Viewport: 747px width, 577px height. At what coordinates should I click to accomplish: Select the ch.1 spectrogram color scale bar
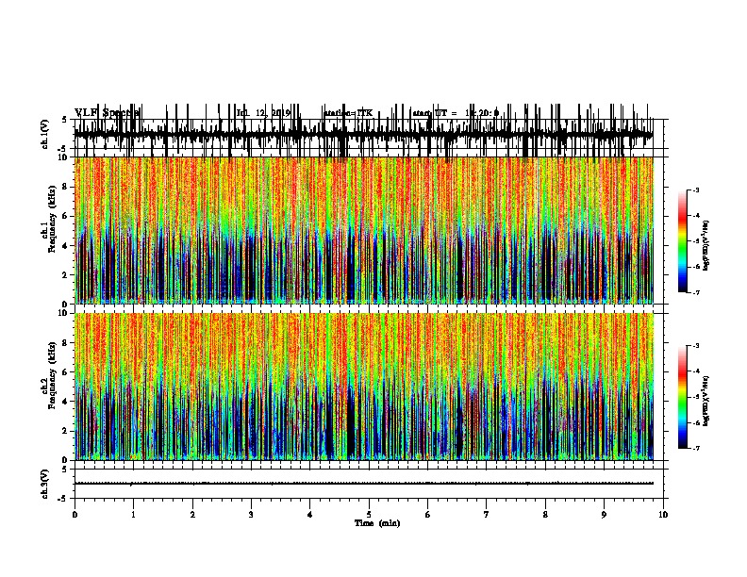pos(683,241)
